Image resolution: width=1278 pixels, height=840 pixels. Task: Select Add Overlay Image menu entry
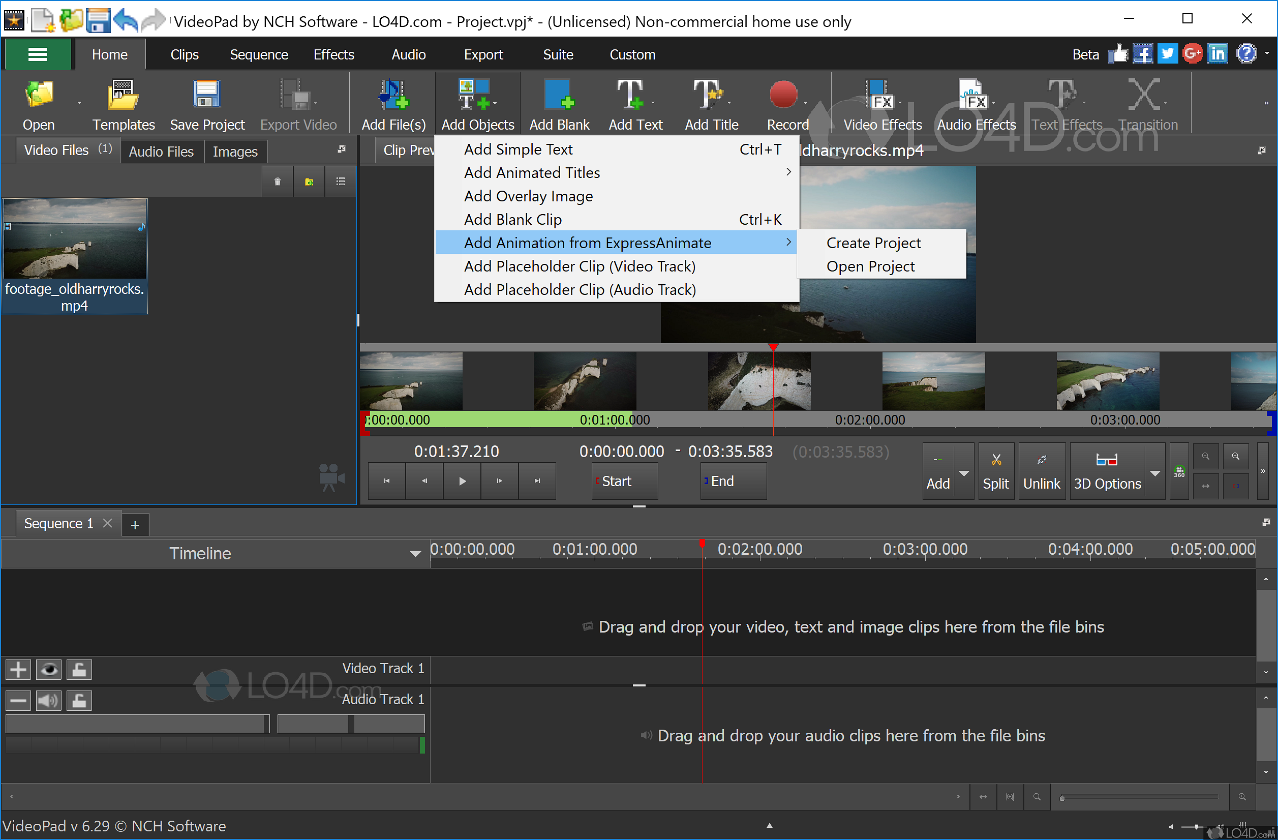click(x=528, y=197)
